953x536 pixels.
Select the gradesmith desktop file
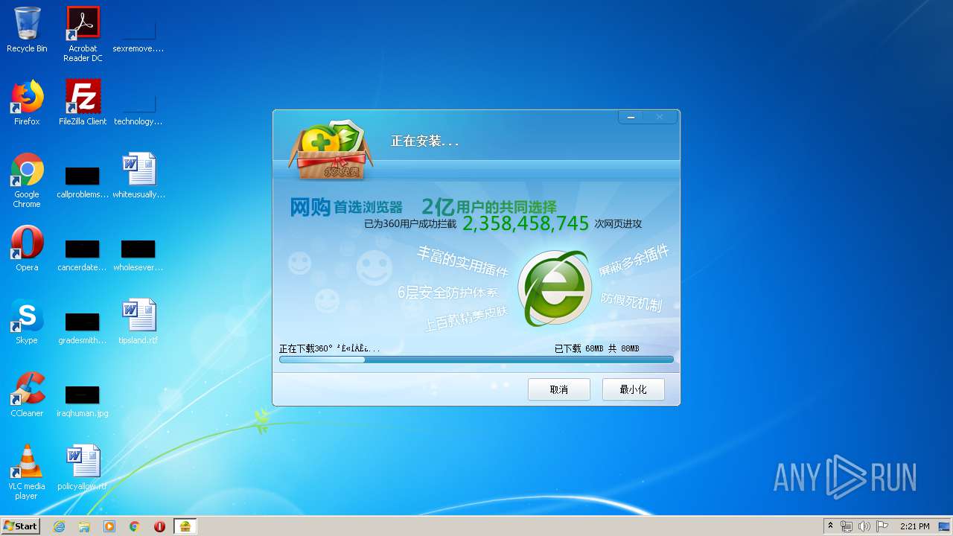click(83, 328)
